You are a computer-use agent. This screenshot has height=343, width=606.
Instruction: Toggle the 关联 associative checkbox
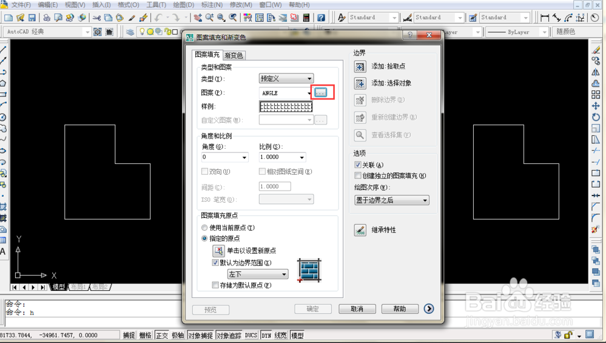(x=358, y=165)
